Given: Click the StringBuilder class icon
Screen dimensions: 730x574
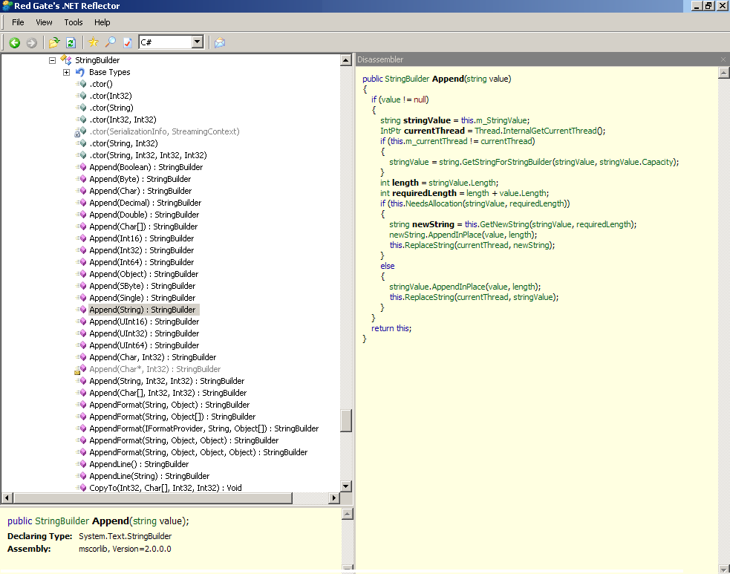Looking at the screenshot, I should (66, 60).
